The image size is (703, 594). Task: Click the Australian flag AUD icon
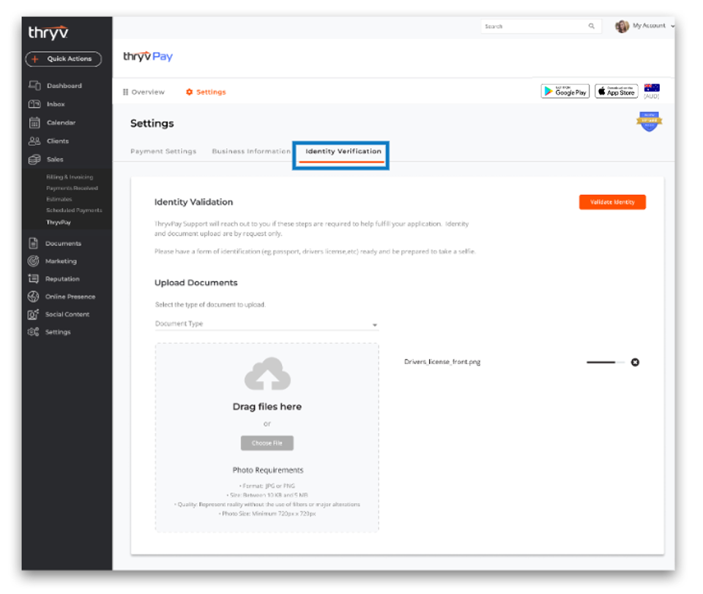[652, 88]
